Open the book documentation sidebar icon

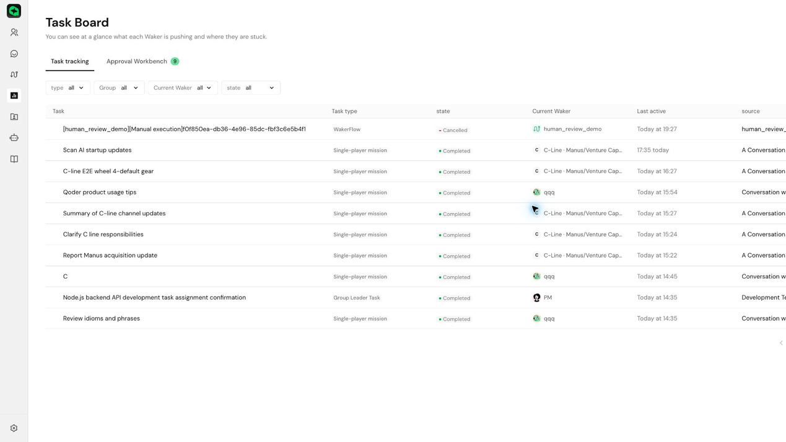point(14,159)
